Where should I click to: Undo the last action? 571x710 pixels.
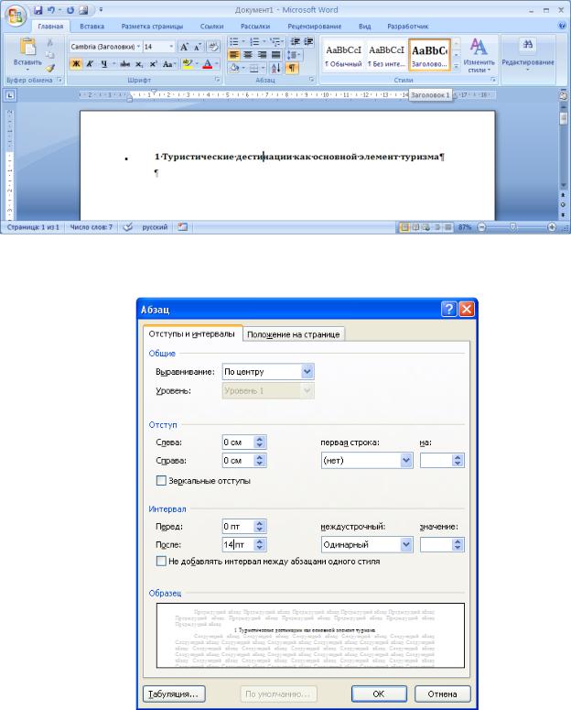click(50, 10)
